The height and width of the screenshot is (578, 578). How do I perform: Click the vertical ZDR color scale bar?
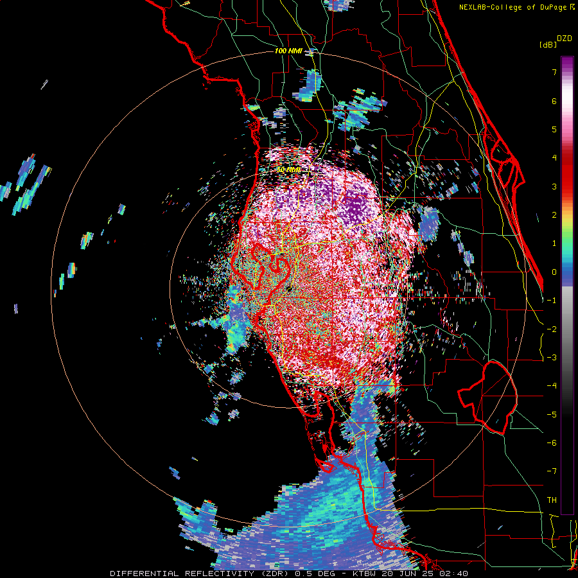(x=567, y=285)
